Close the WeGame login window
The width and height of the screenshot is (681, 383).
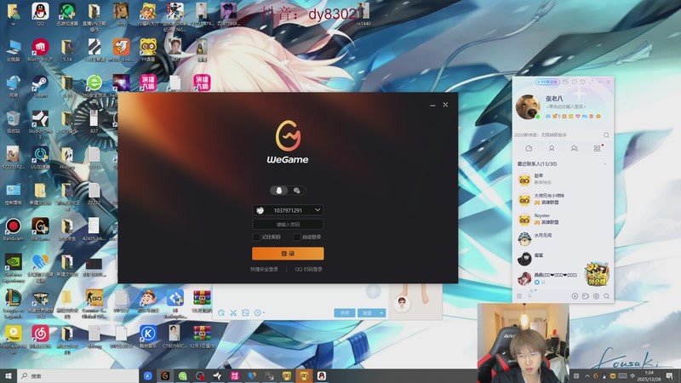445,105
